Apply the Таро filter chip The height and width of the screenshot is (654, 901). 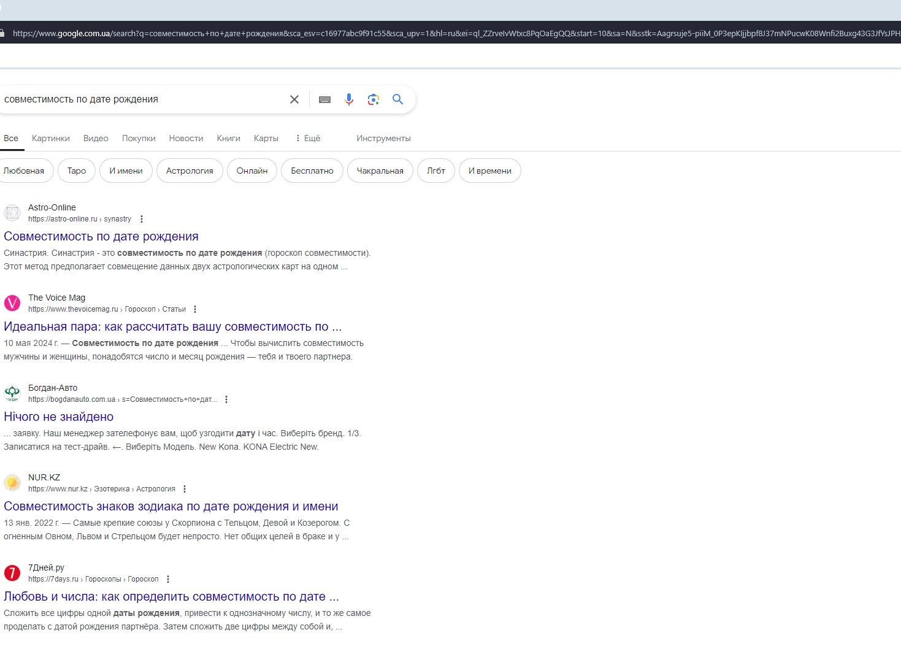77,171
